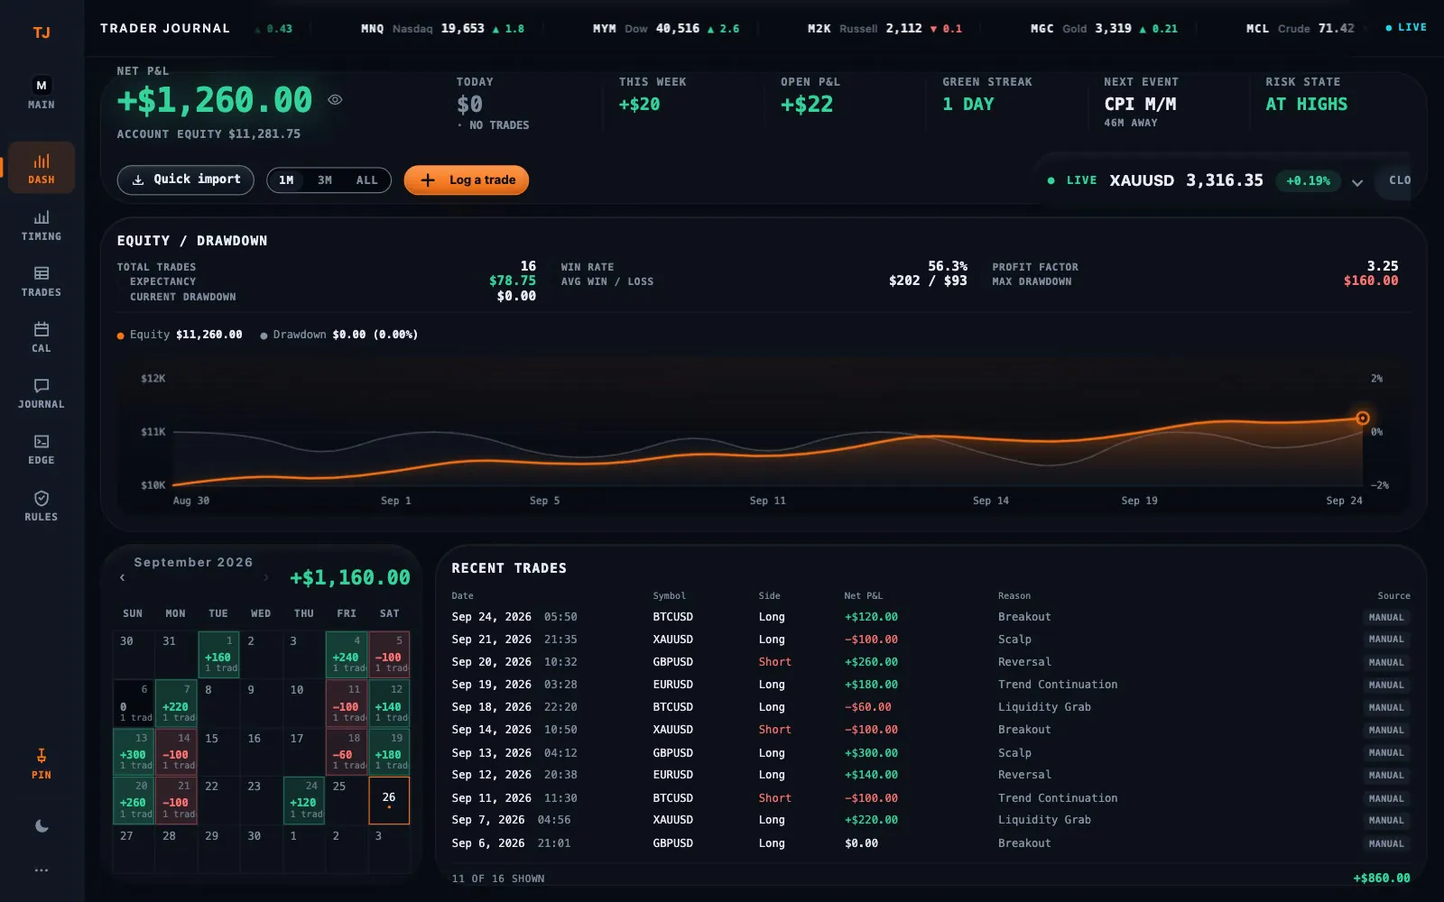Pin the sidebar with PIN icon
Screen dimensions: 1444x902
click(x=42, y=762)
